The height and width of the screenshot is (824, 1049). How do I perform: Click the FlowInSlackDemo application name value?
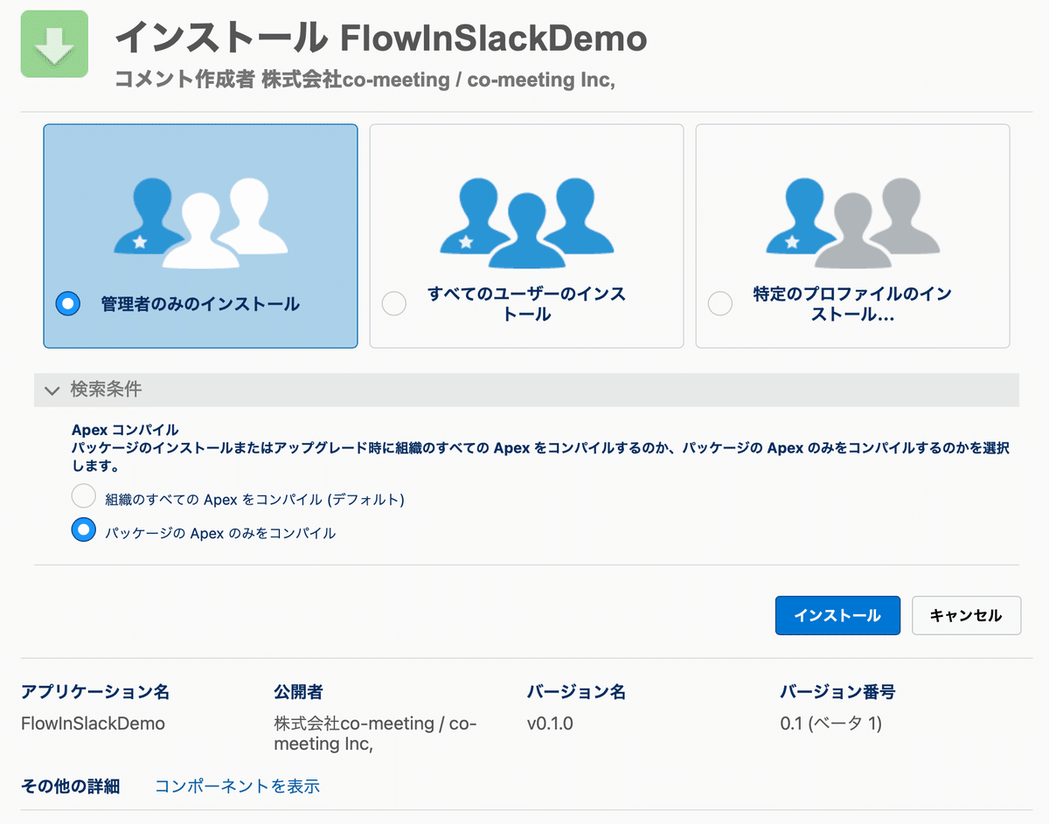click(93, 724)
